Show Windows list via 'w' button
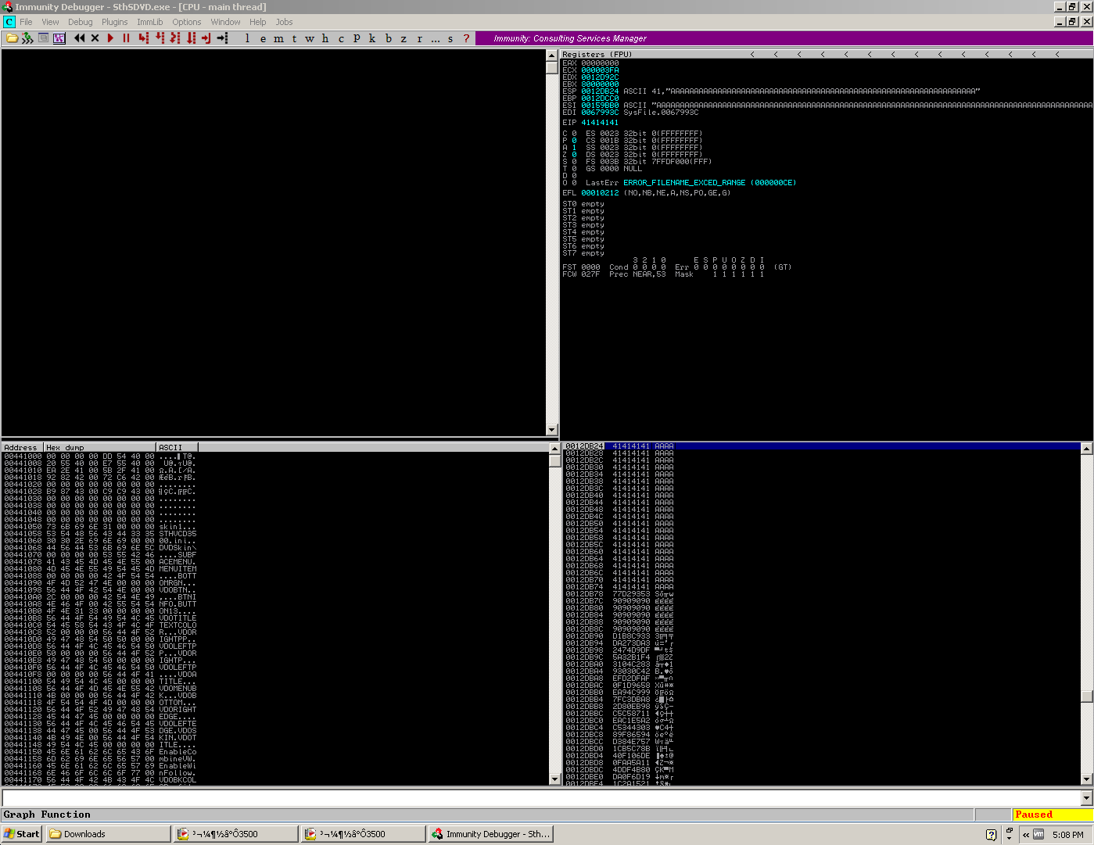Viewport: 1094px width, 845px height. point(310,38)
